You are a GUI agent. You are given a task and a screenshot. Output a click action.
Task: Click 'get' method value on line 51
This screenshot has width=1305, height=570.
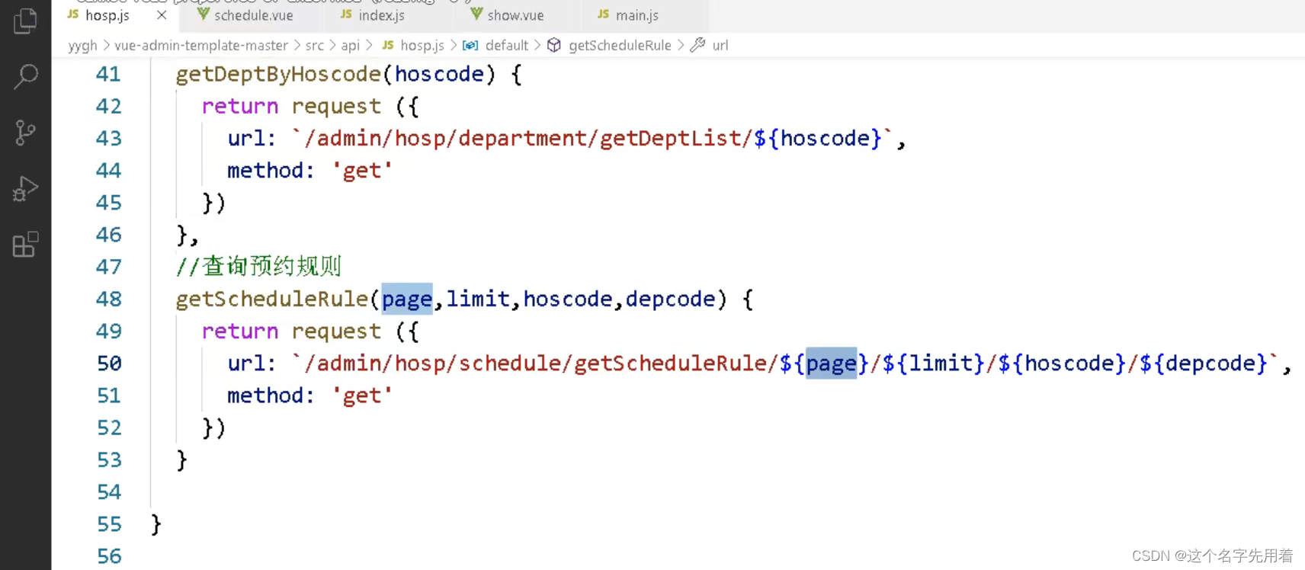pos(361,395)
